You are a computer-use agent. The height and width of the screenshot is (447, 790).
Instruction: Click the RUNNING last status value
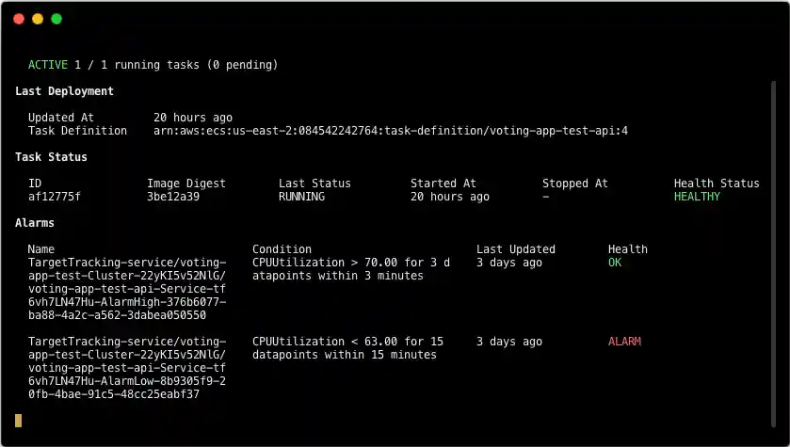(x=301, y=197)
